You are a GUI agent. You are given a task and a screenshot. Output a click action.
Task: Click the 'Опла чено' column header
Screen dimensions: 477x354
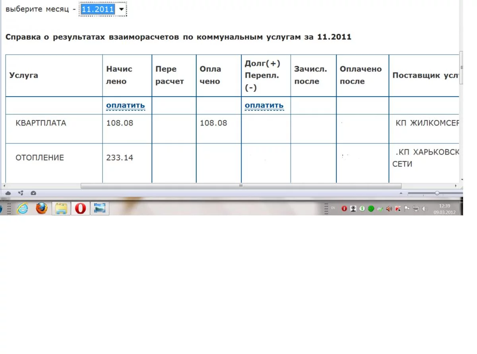click(219, 75)
